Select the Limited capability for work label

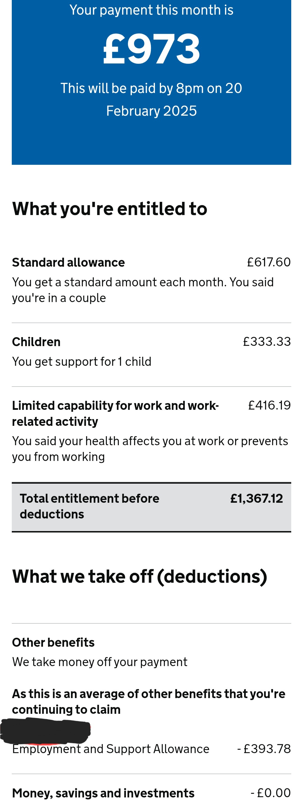click(x=115, y=413)
